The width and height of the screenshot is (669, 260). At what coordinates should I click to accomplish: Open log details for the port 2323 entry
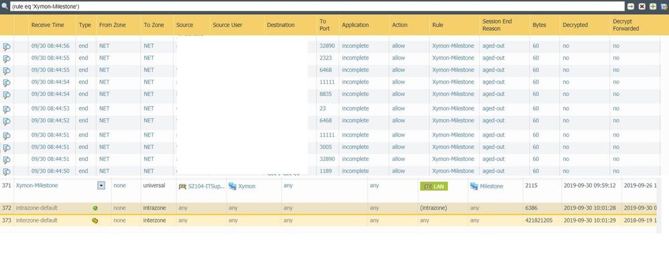[7, 58]
